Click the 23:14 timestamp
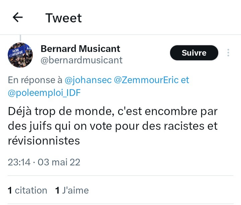241x205 pixels. [19, 162]
